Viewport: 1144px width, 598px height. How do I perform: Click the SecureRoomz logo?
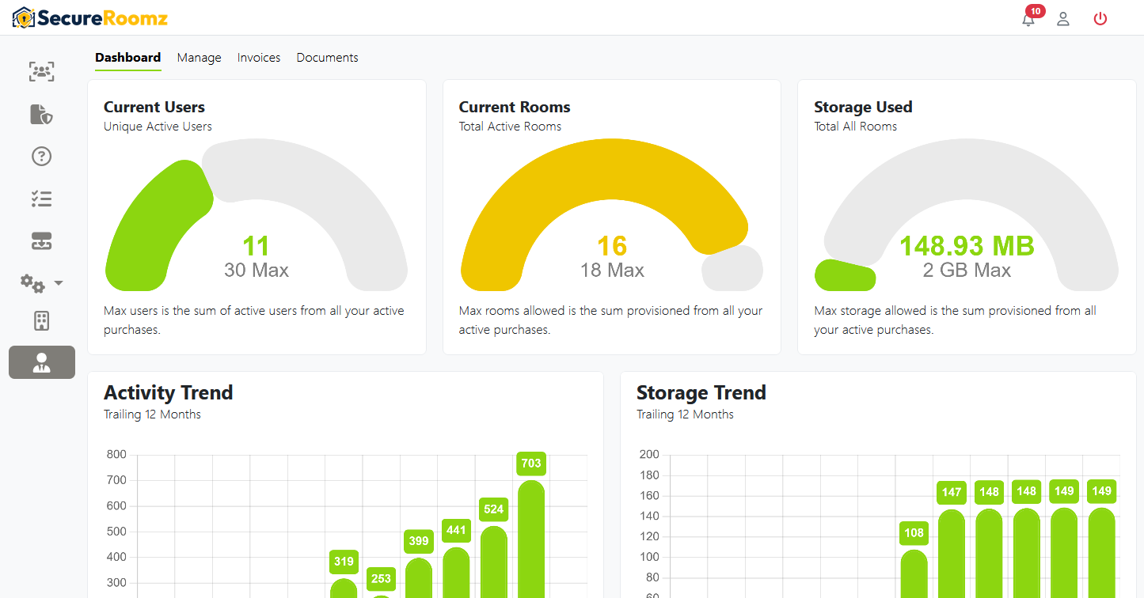pos(90,17)
